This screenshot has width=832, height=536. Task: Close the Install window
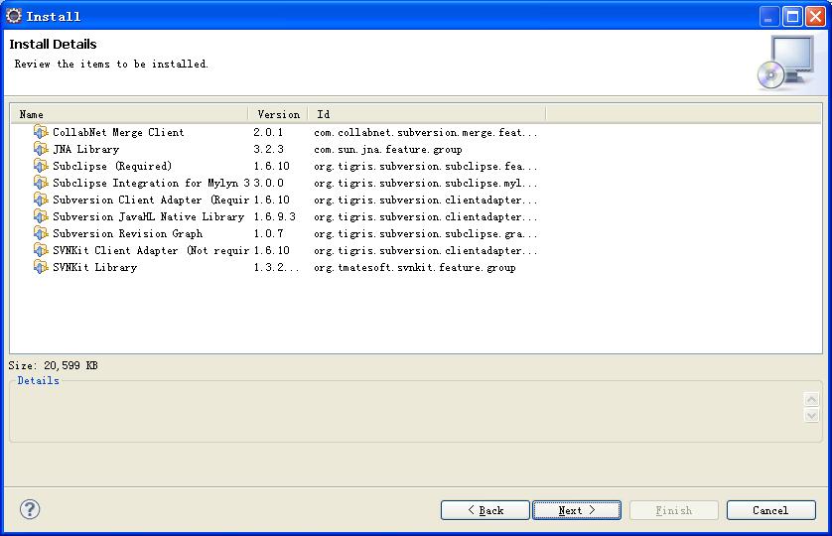[x=815, y=17]
